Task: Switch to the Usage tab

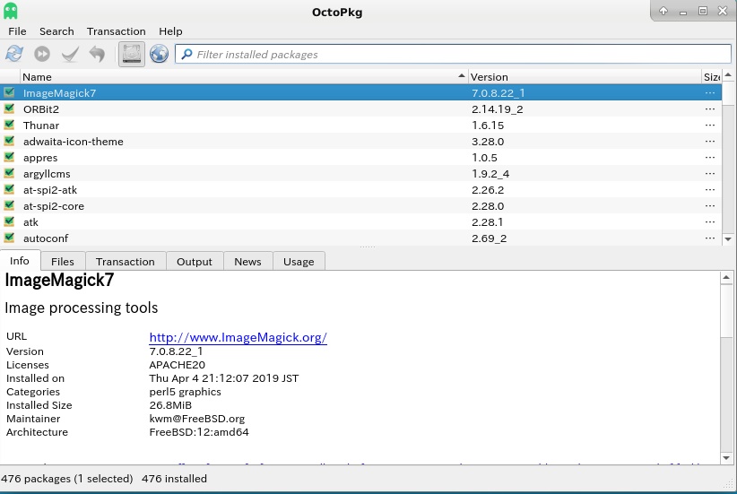Action: pos(299,261)
